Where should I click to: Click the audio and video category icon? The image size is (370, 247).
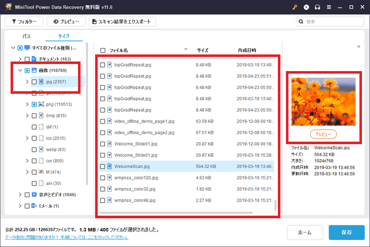[34, 194]
